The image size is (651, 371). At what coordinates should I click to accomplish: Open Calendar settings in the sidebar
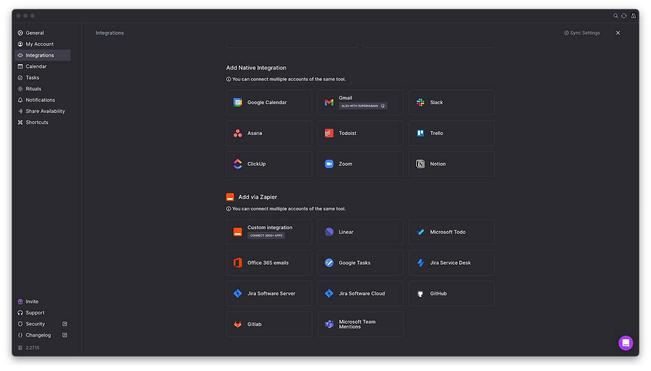[x=43, y=67]
